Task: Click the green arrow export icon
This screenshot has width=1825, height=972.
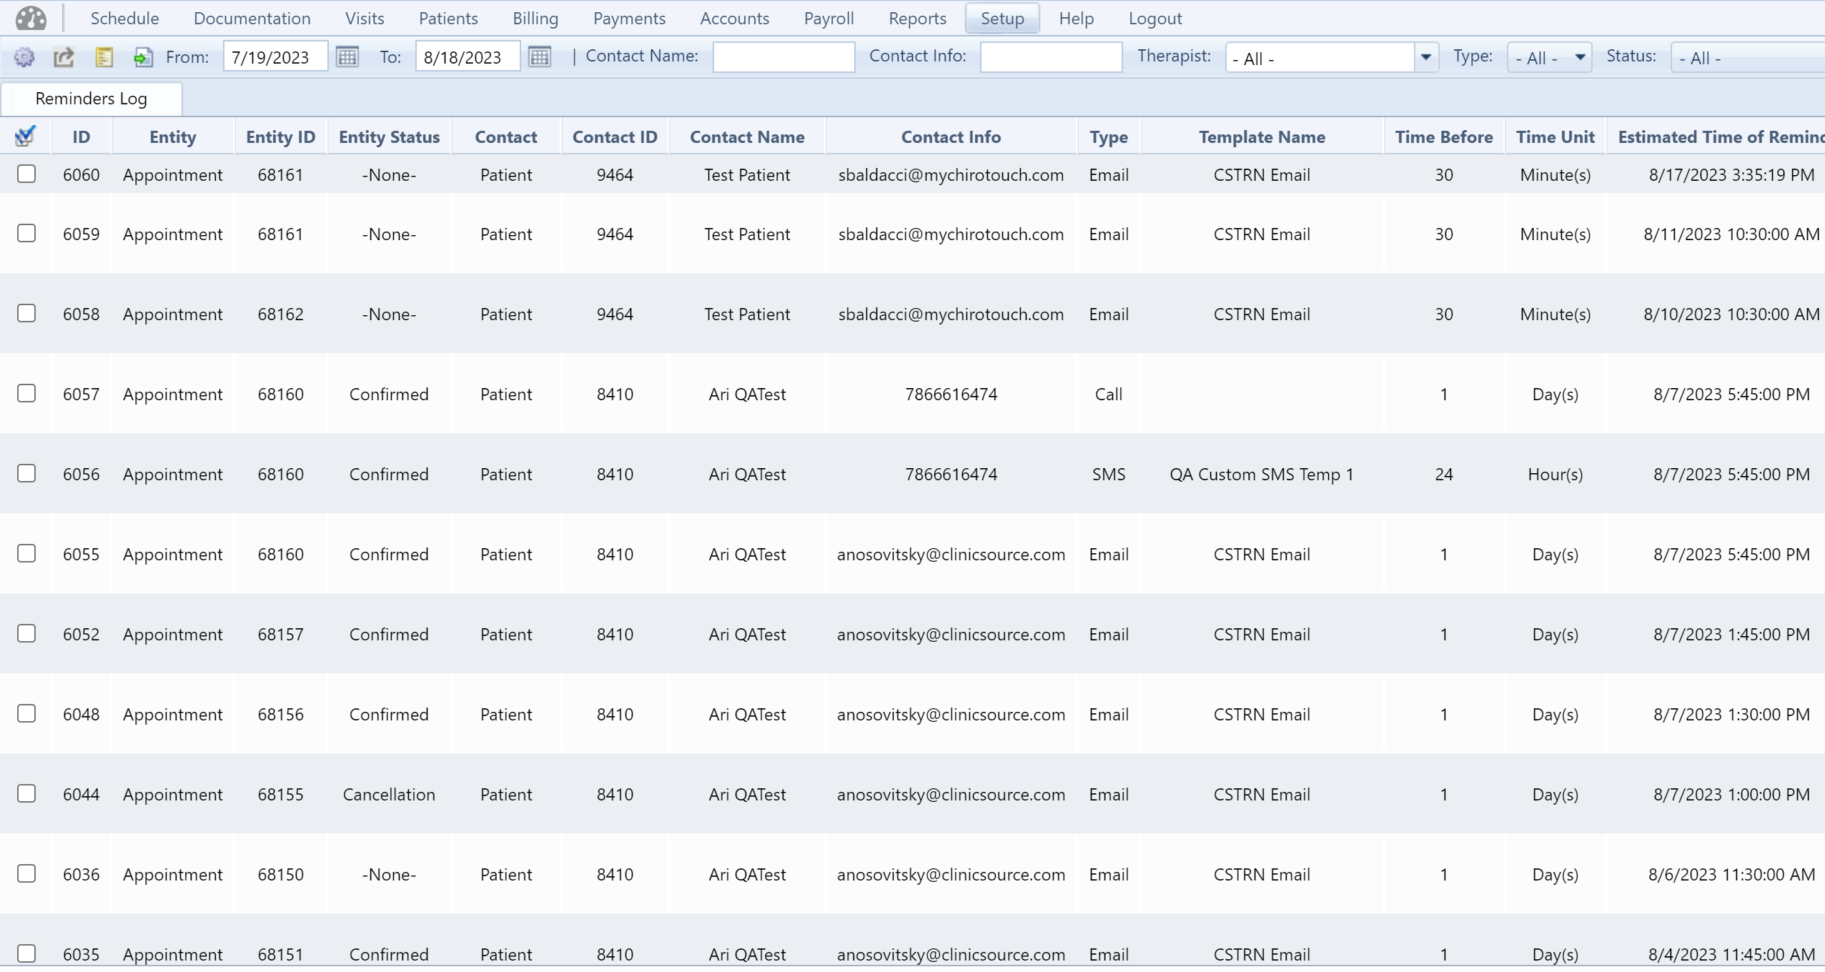Action: coord(143,57)
